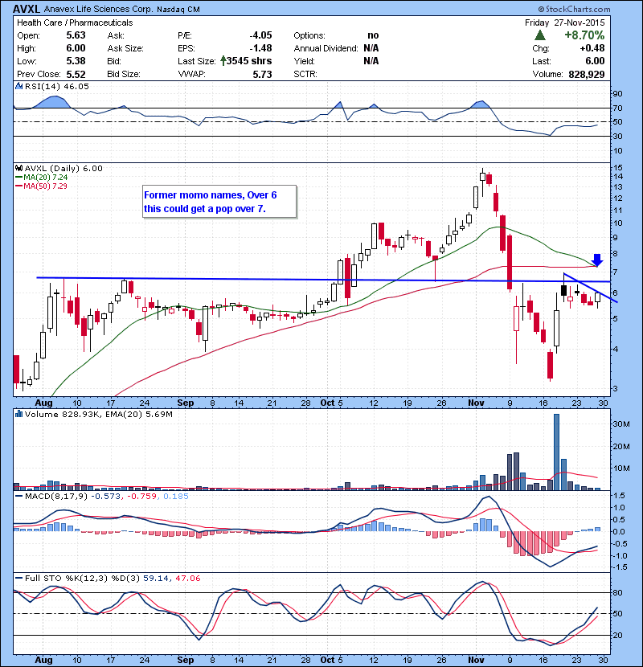Click the 80 label on the stochastic axis
This screenshot has width=643, height=667.
click(x=617, y=592)
